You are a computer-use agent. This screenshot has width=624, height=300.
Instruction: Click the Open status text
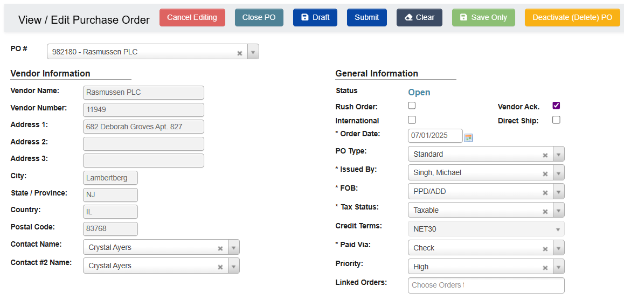tap(419, 92)
